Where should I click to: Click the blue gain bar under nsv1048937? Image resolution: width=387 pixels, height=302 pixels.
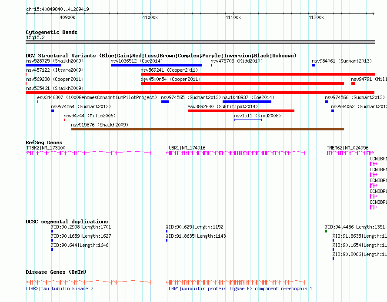(x=247, y=102)
